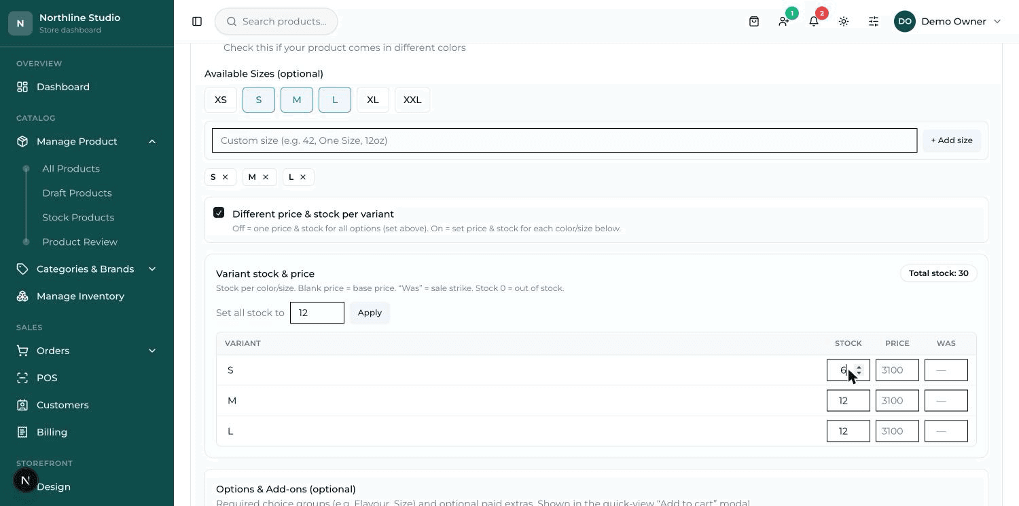
Task: Click the L variant stock field
Action: [848, 431]
